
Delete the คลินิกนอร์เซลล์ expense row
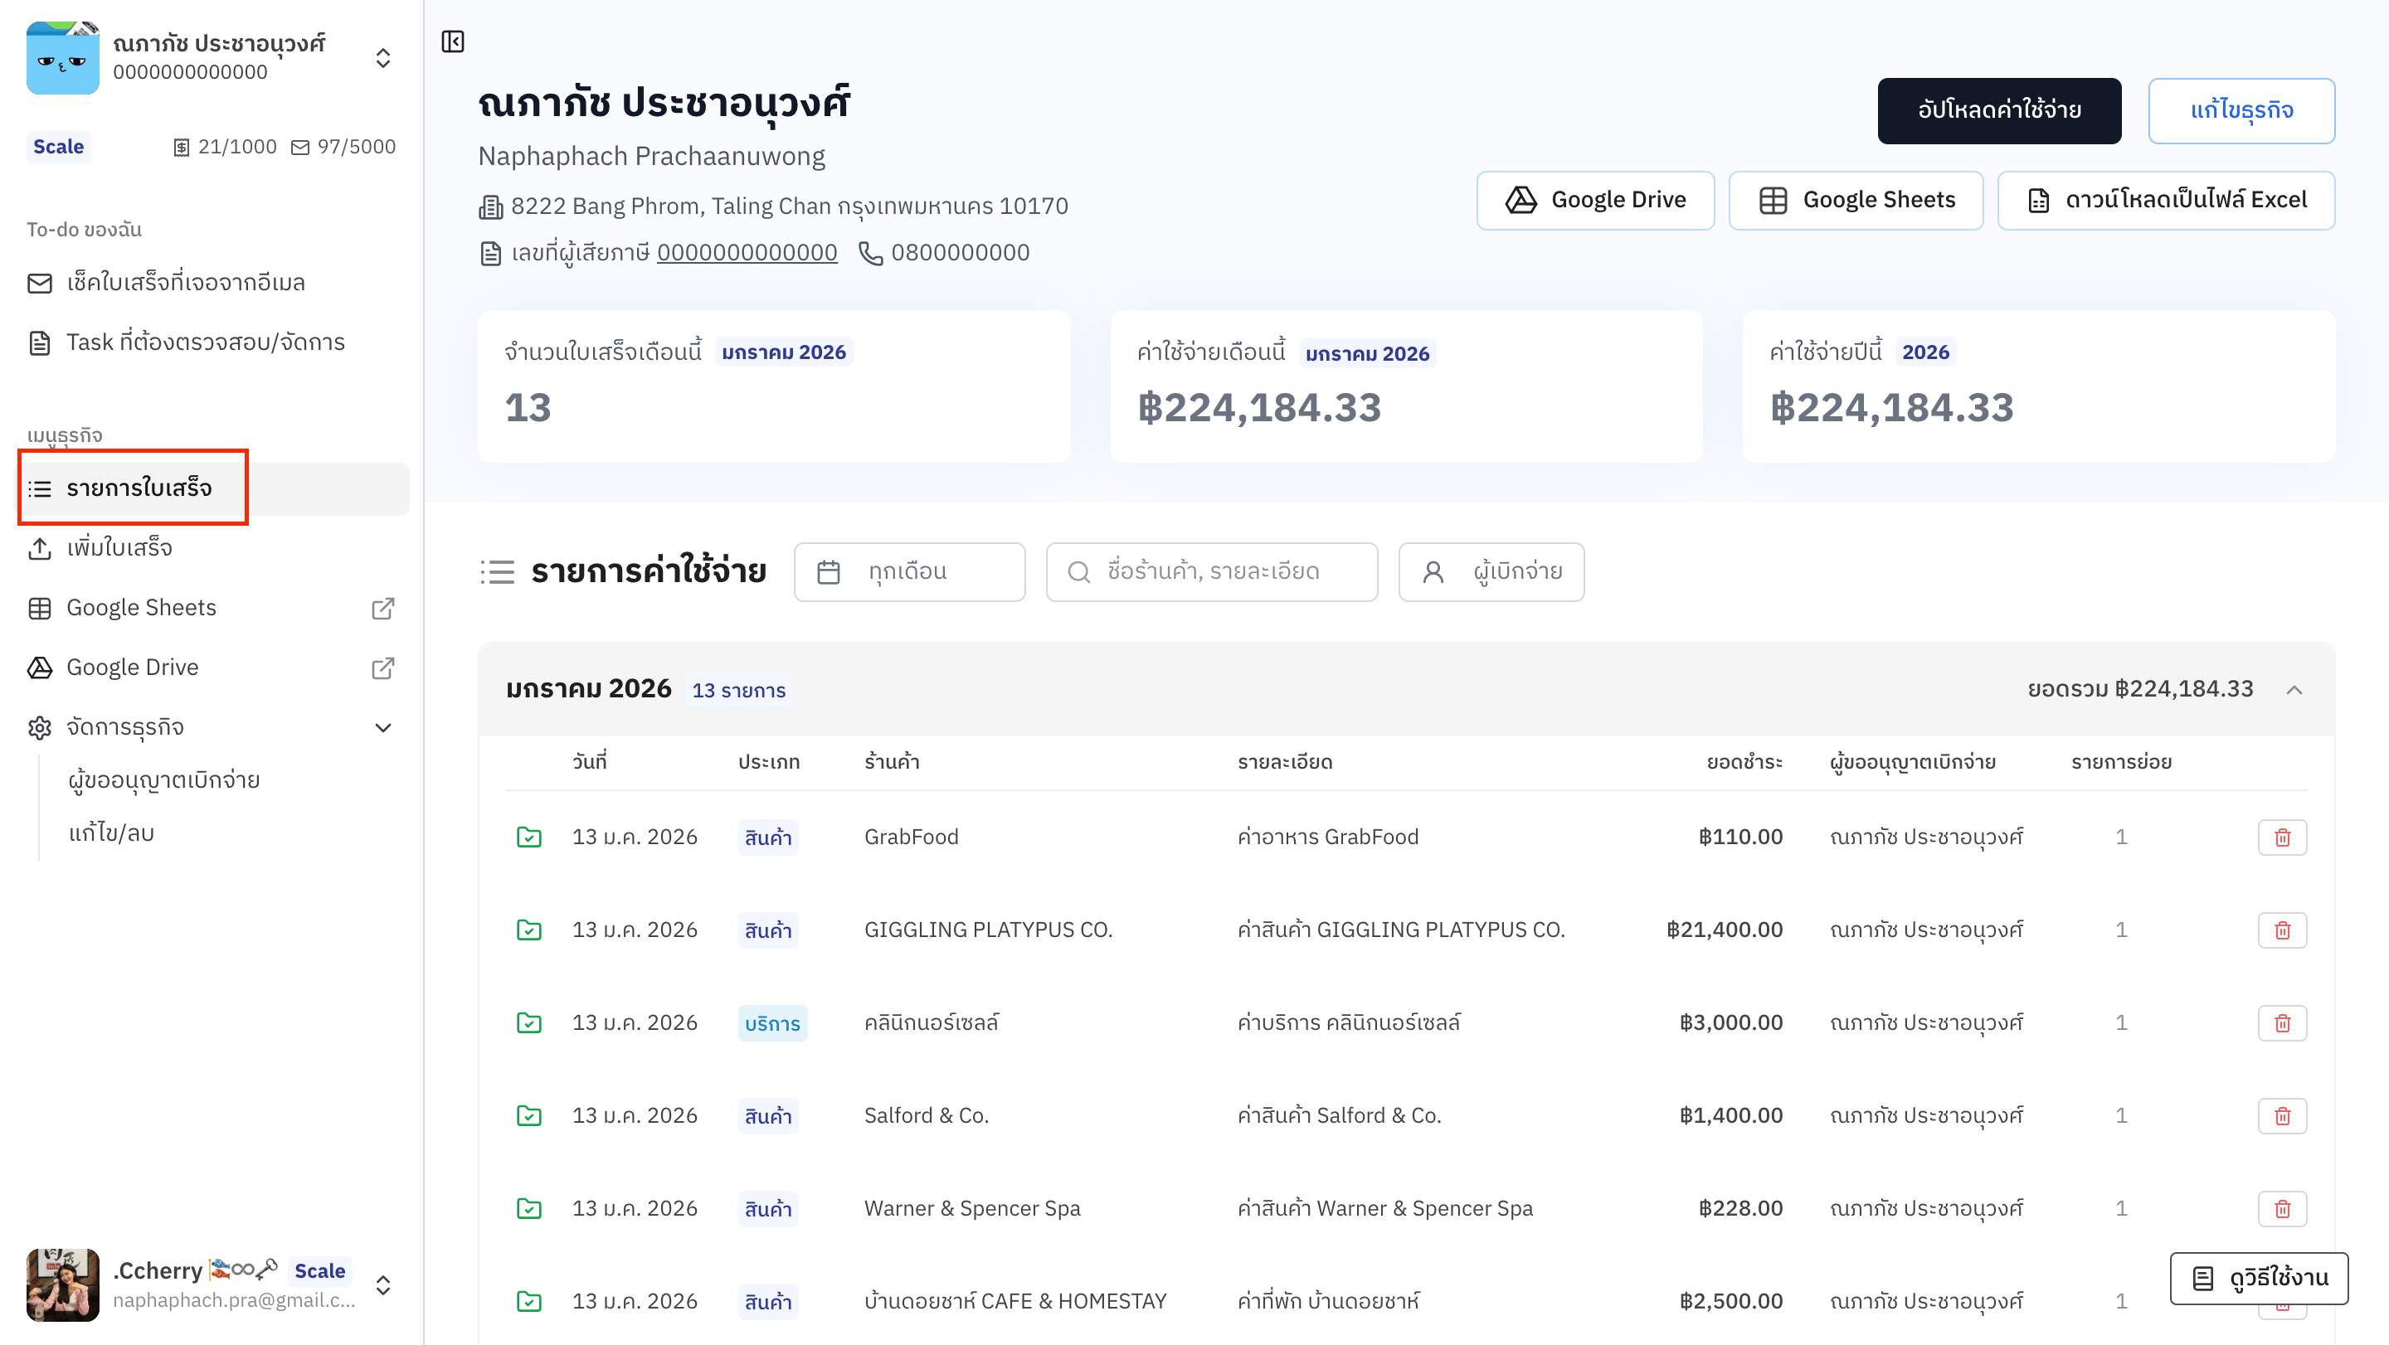[x=2281, y=1022]
